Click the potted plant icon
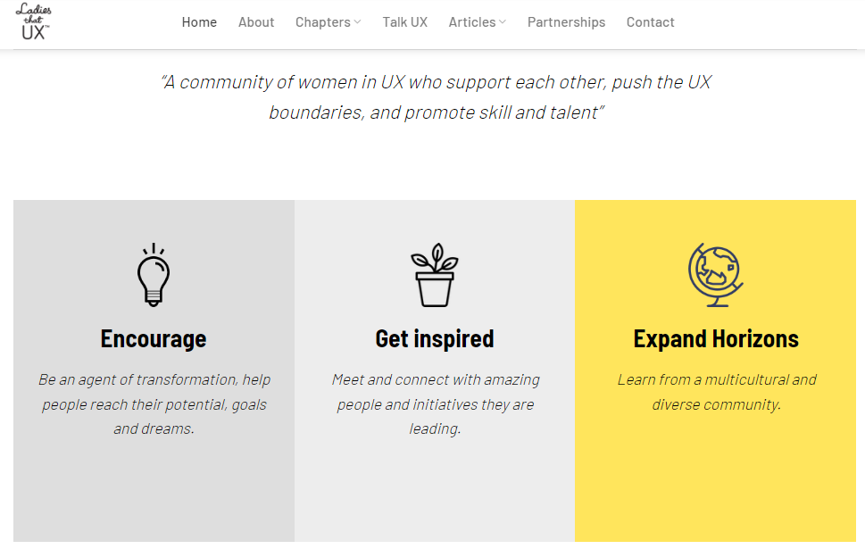The width and height of the screenshot is (865, 549). coord(435,275)
